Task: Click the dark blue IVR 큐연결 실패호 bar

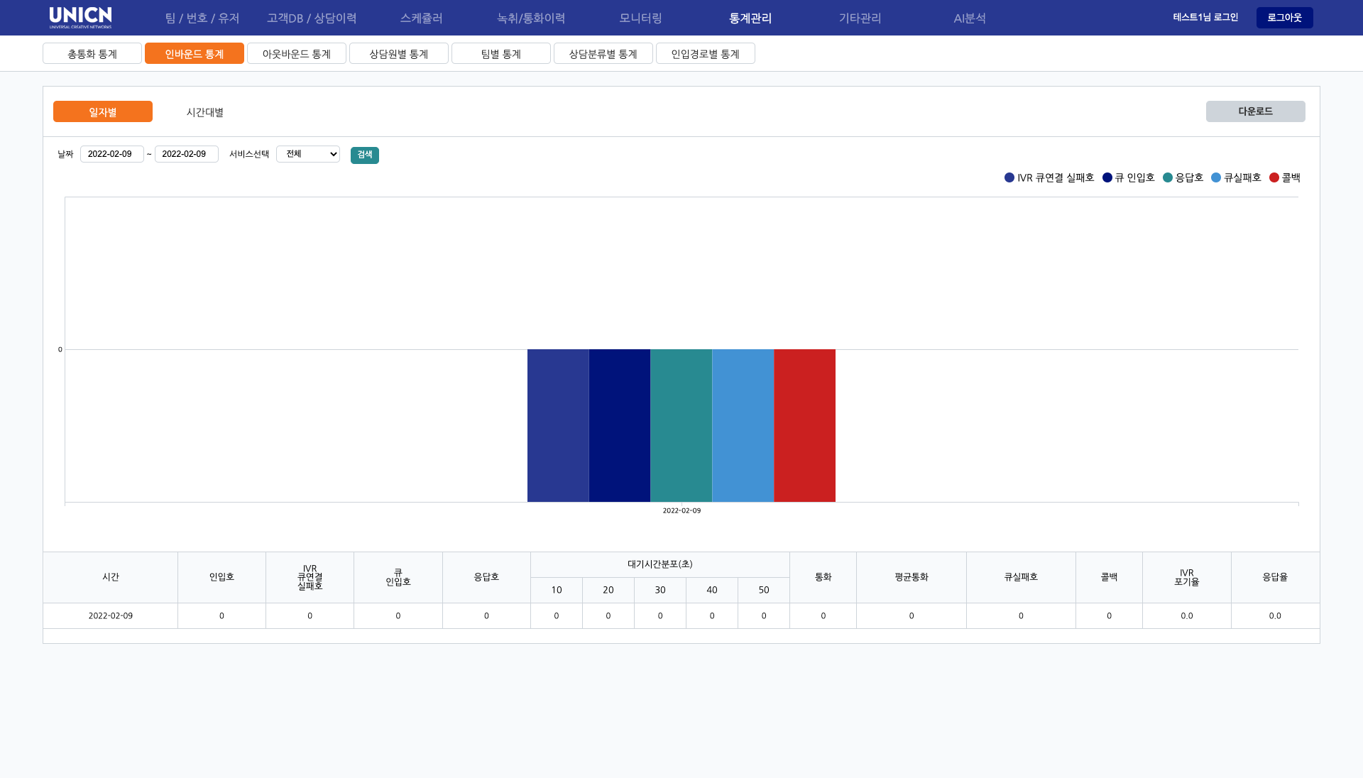Action: 558,425
